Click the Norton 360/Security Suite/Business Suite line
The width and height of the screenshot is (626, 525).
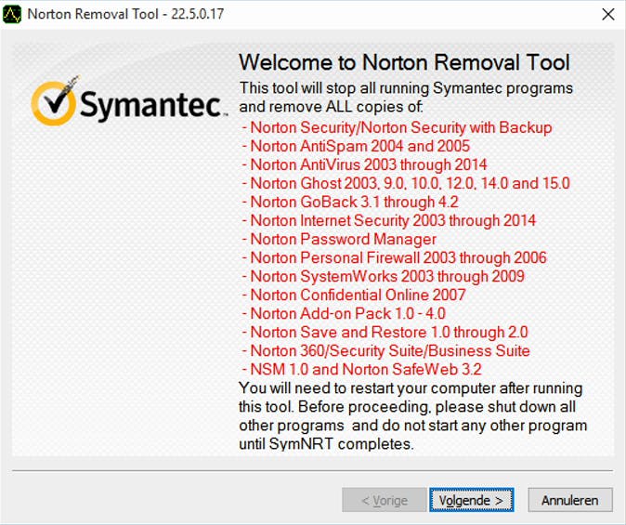390,350
